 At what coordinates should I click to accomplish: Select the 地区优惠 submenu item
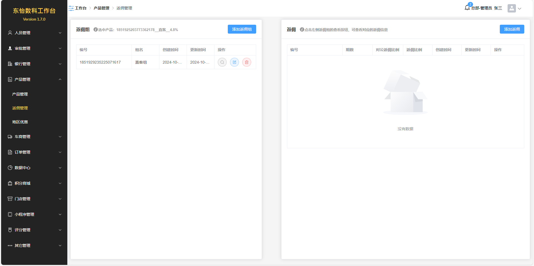[20, 122]
